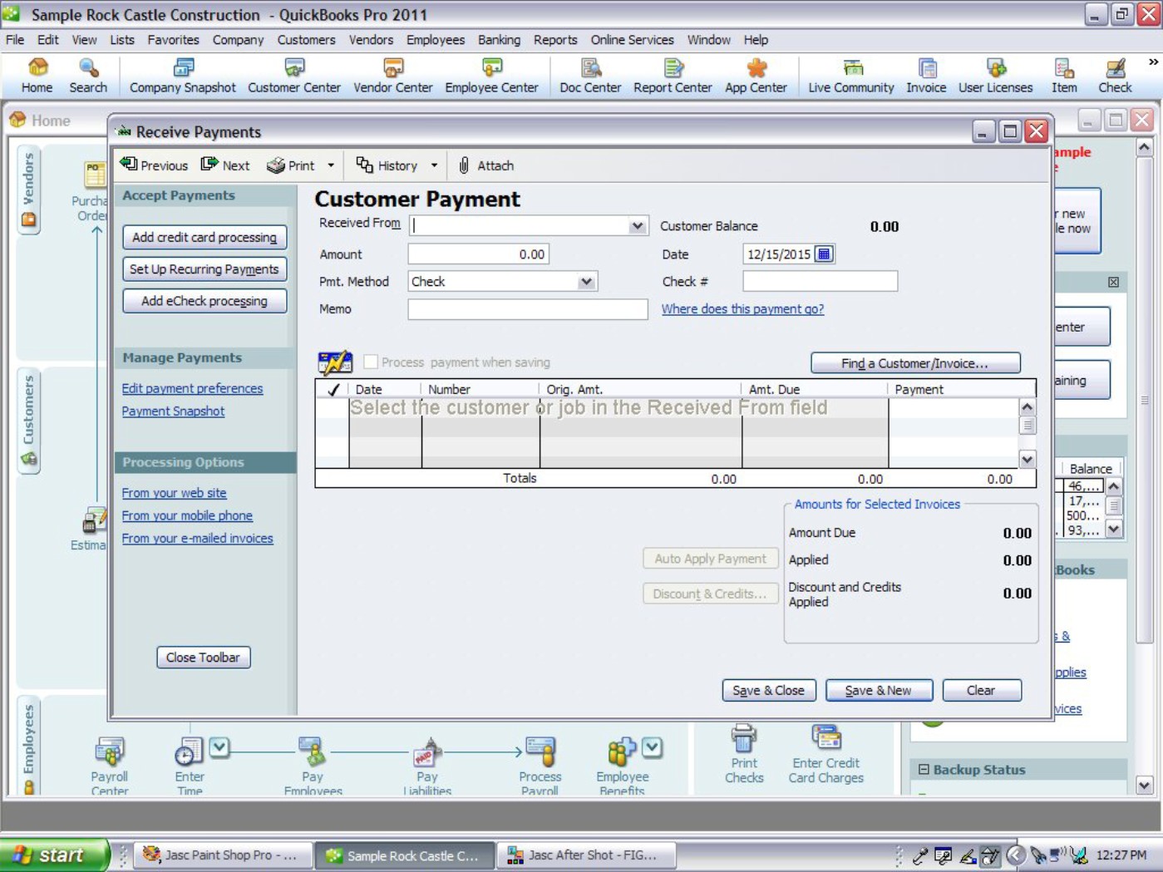Image resolution: width=1163 pixels, height=872 pixels.
Task: Open Process Payroll icon on Home
Action: click(x=540, y=766)
